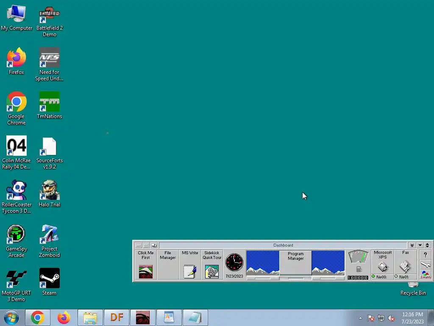434x326 pixels.
Task: Open the network tray icon
Action: (x=381, y=318)
